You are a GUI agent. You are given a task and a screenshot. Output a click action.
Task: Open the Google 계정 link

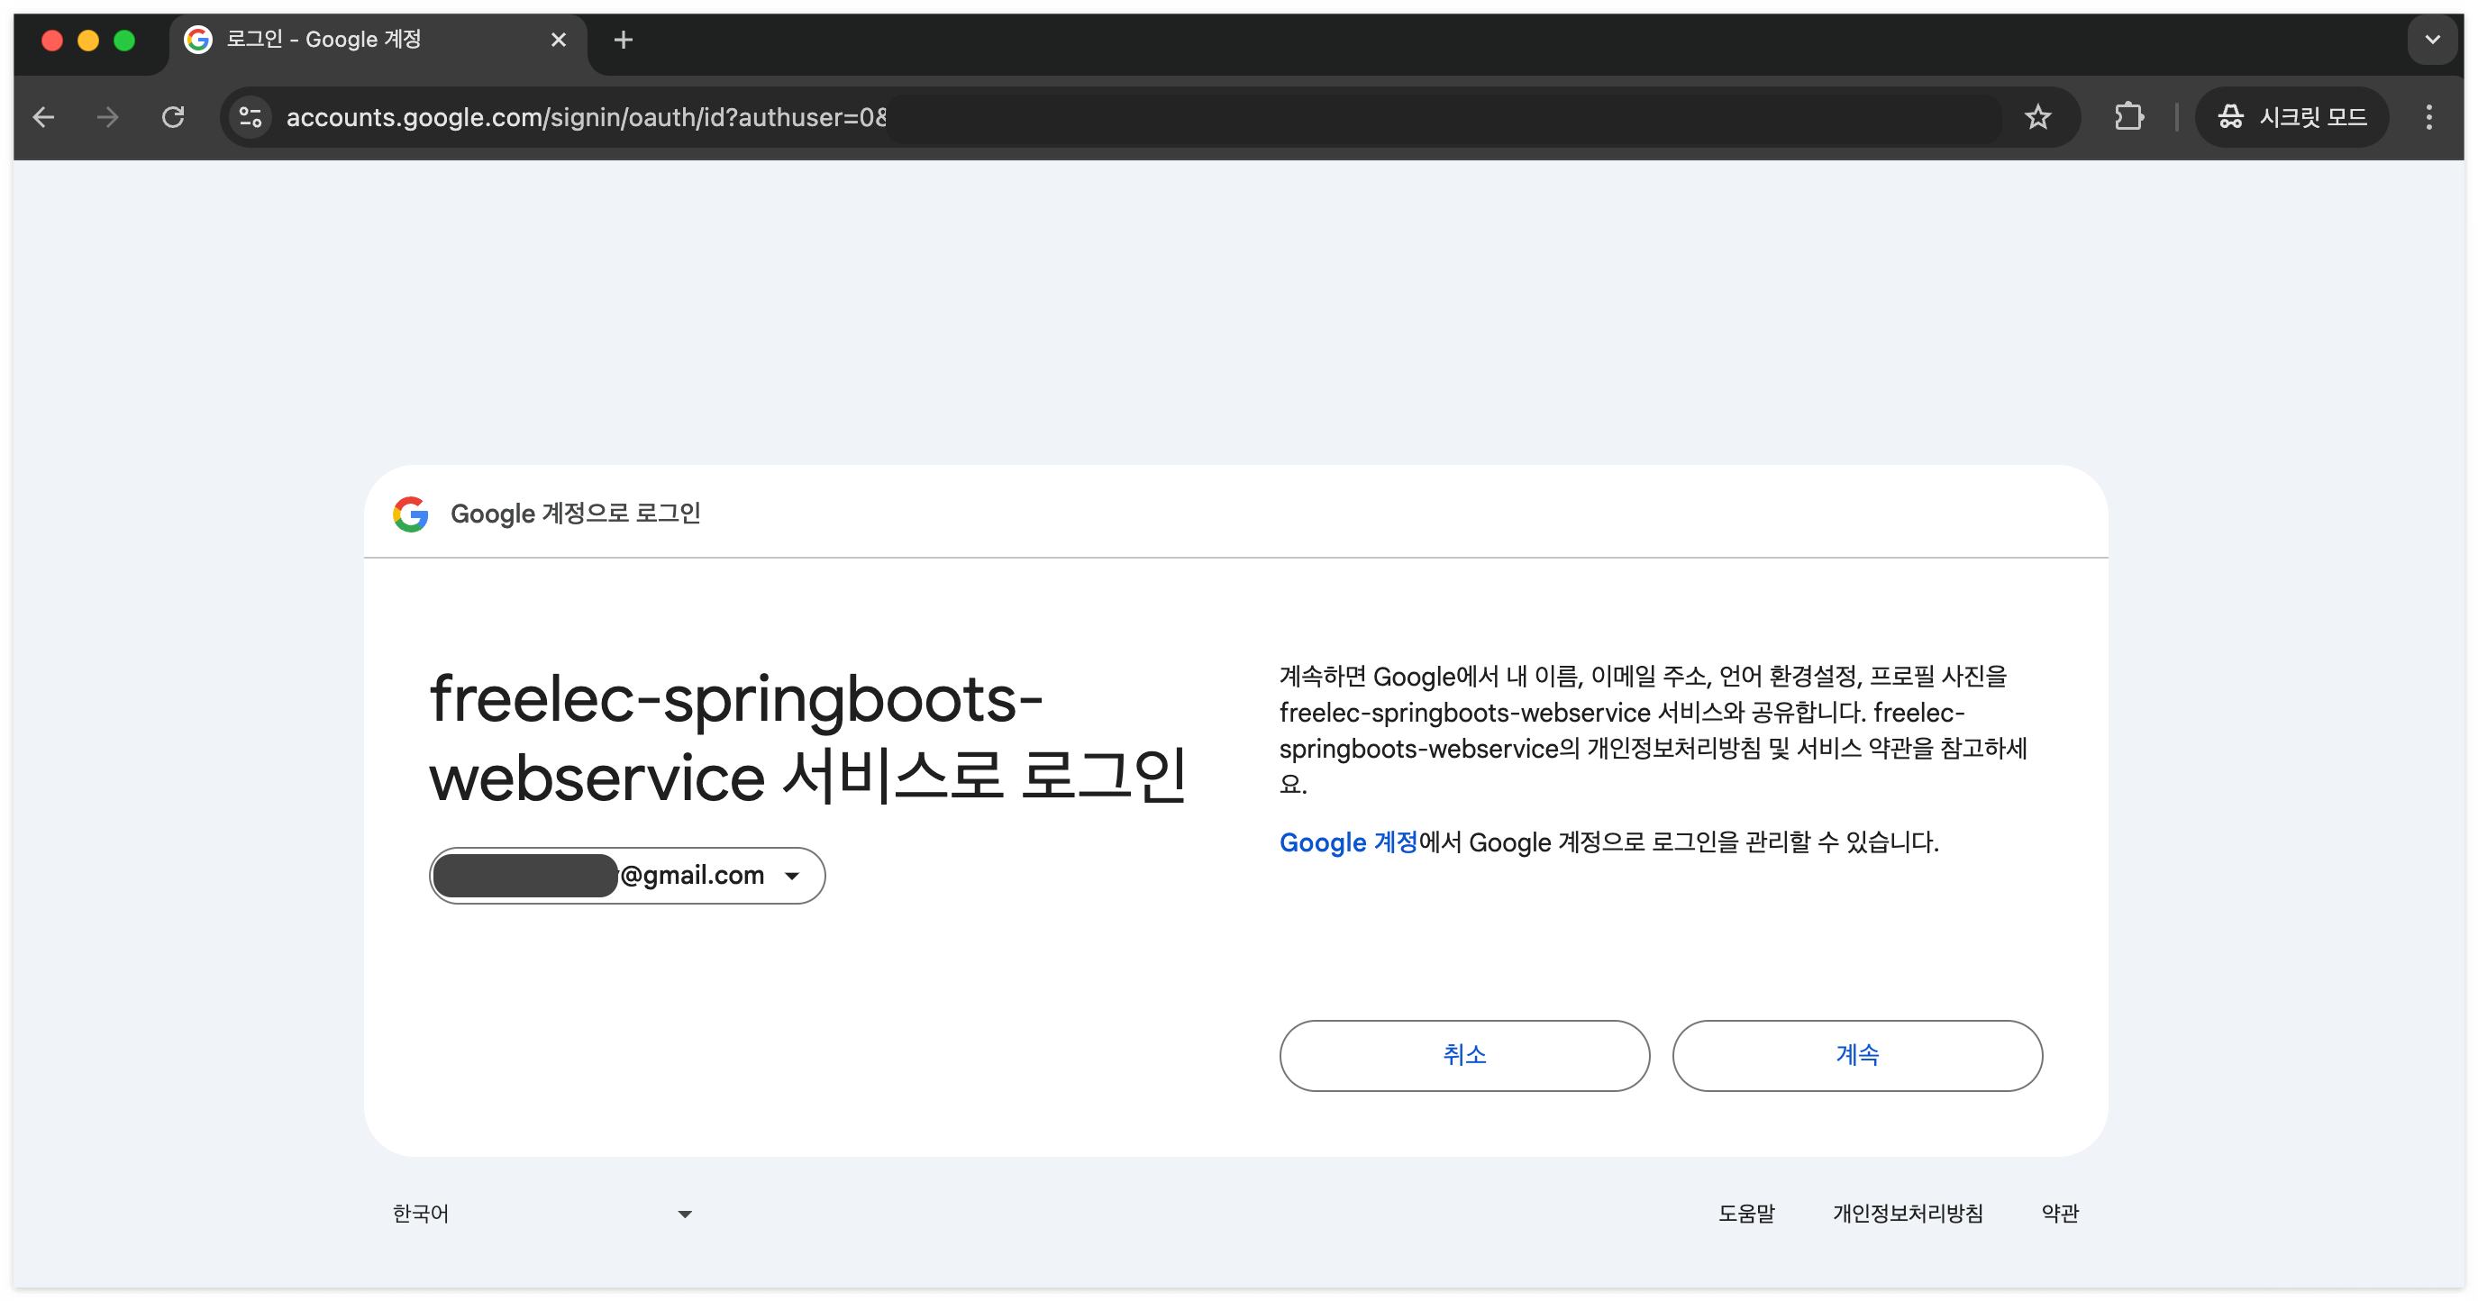[x=1348, y=842]
